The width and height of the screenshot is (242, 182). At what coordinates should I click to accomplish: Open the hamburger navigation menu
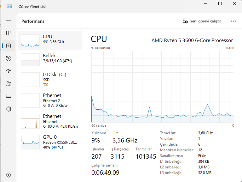[9, 21]
